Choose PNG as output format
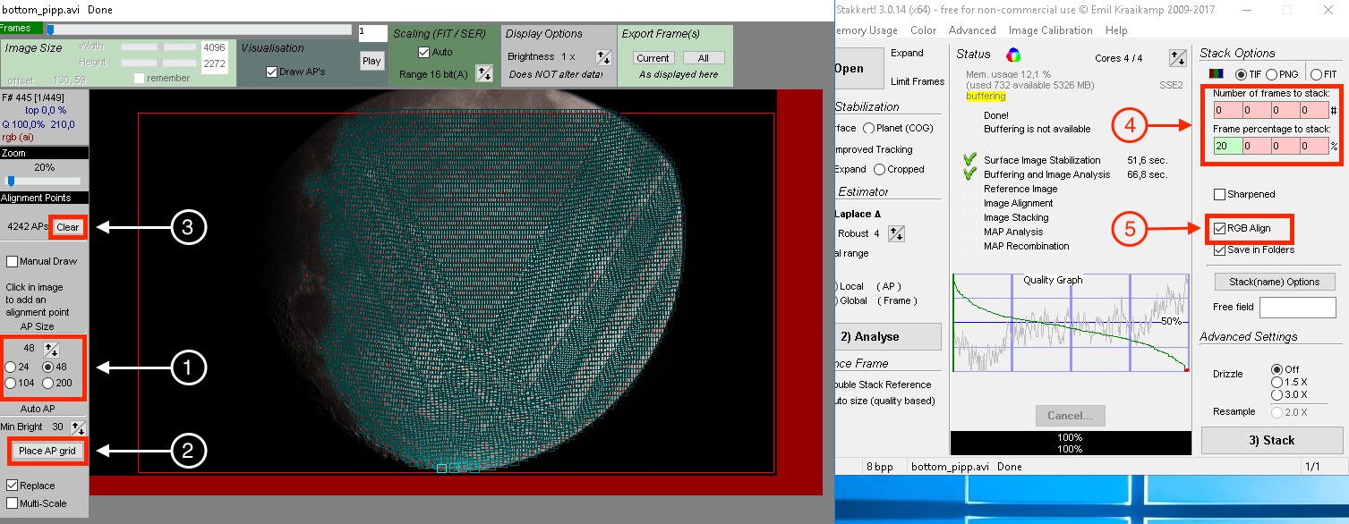1349x524 pixels. [x=1273, y=74]
